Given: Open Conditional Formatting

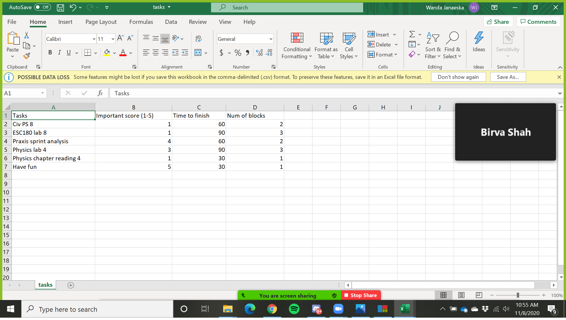Looking at the screenshot, I should click(297, 46).
